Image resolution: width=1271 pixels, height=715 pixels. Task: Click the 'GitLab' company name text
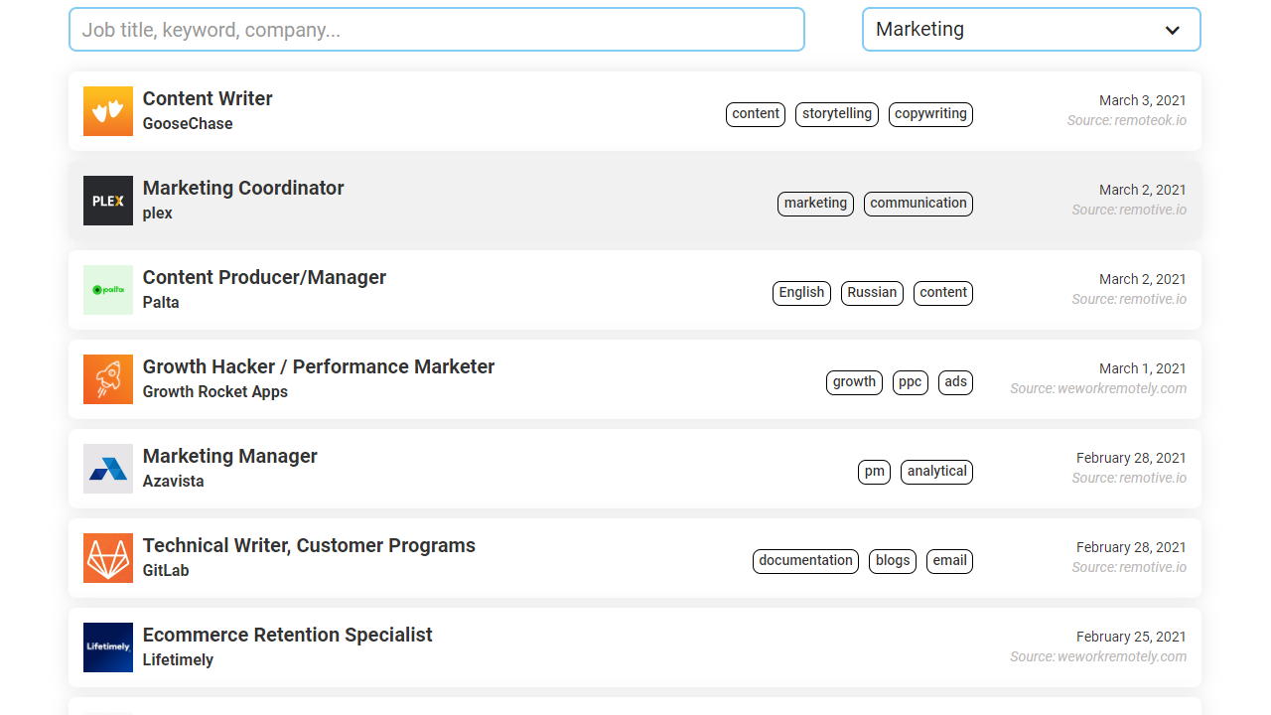[x=166, y=571]
